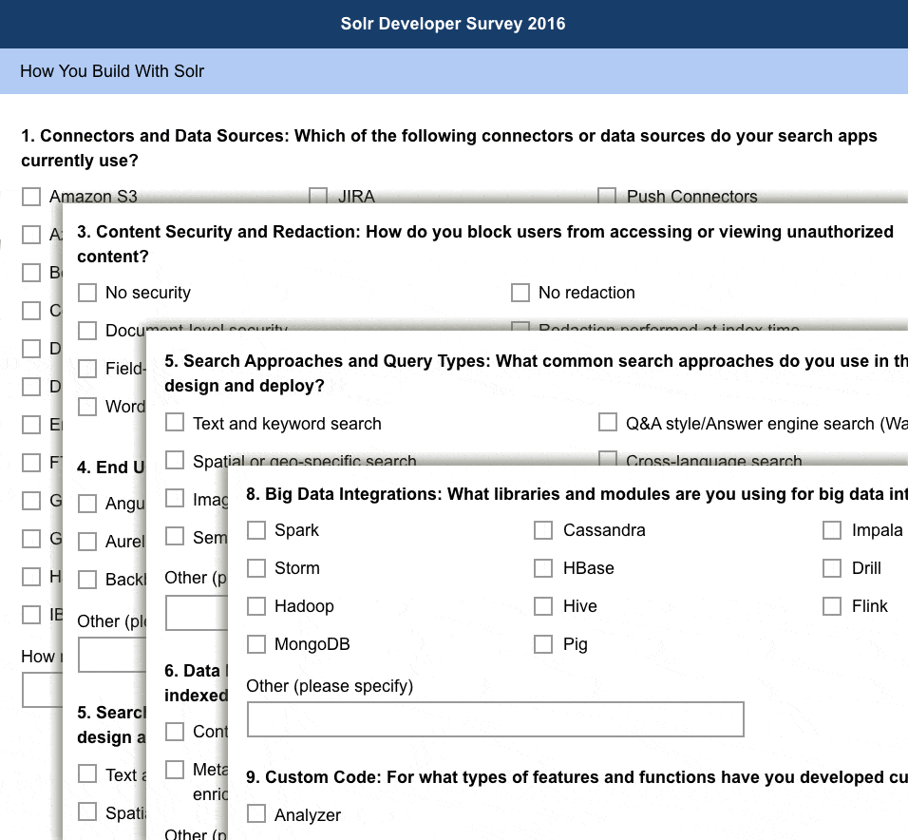Click question 5 Search Approaches and Query Types text
Screen dimensions: 908x840
[x=537, y=373]
